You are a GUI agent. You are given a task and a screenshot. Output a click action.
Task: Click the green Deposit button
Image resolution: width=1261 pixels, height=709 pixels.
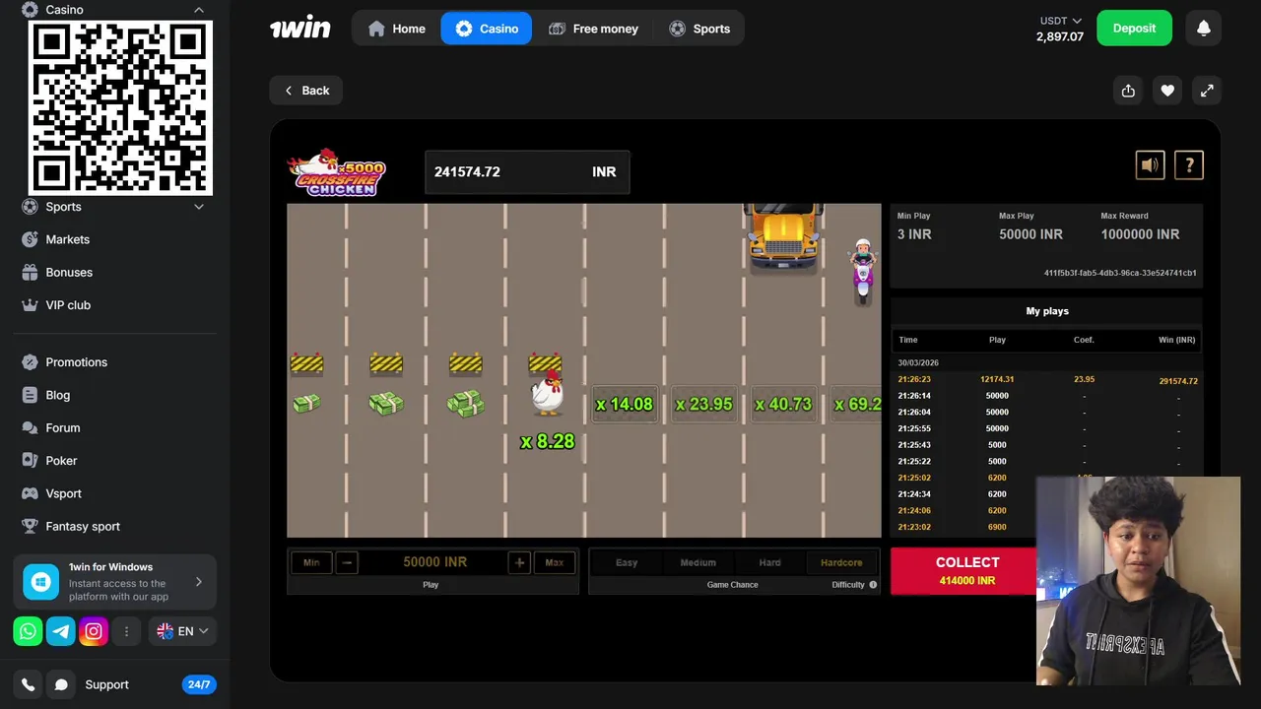click(x=1134, y=29)
